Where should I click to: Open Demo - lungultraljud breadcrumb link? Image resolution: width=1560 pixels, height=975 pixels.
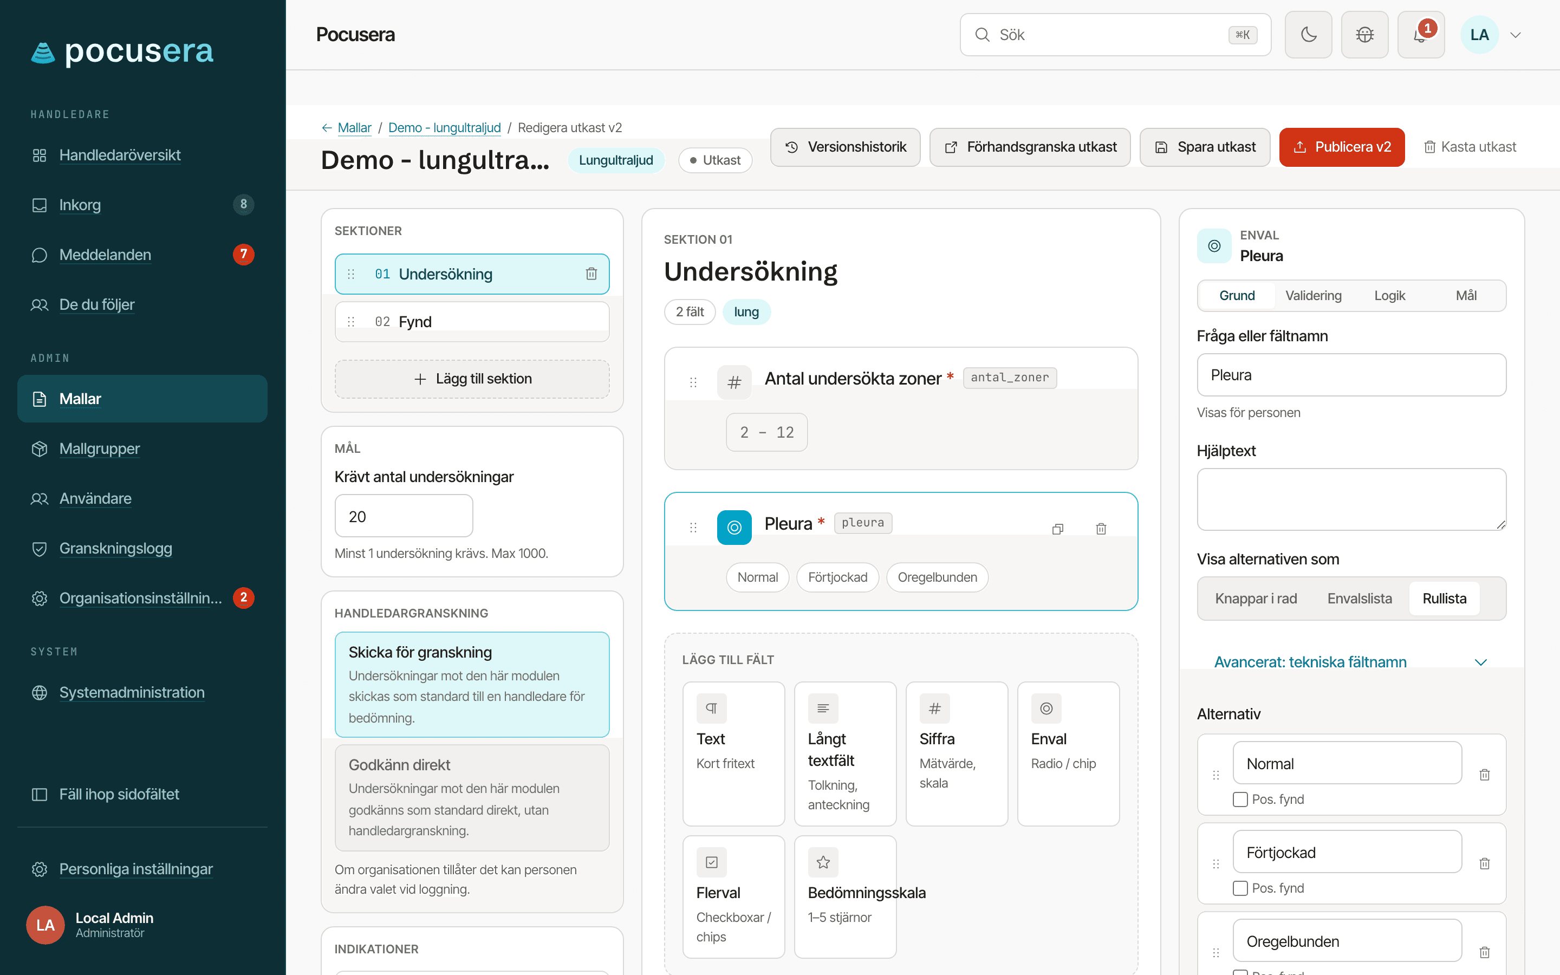[x=444, y=128]
